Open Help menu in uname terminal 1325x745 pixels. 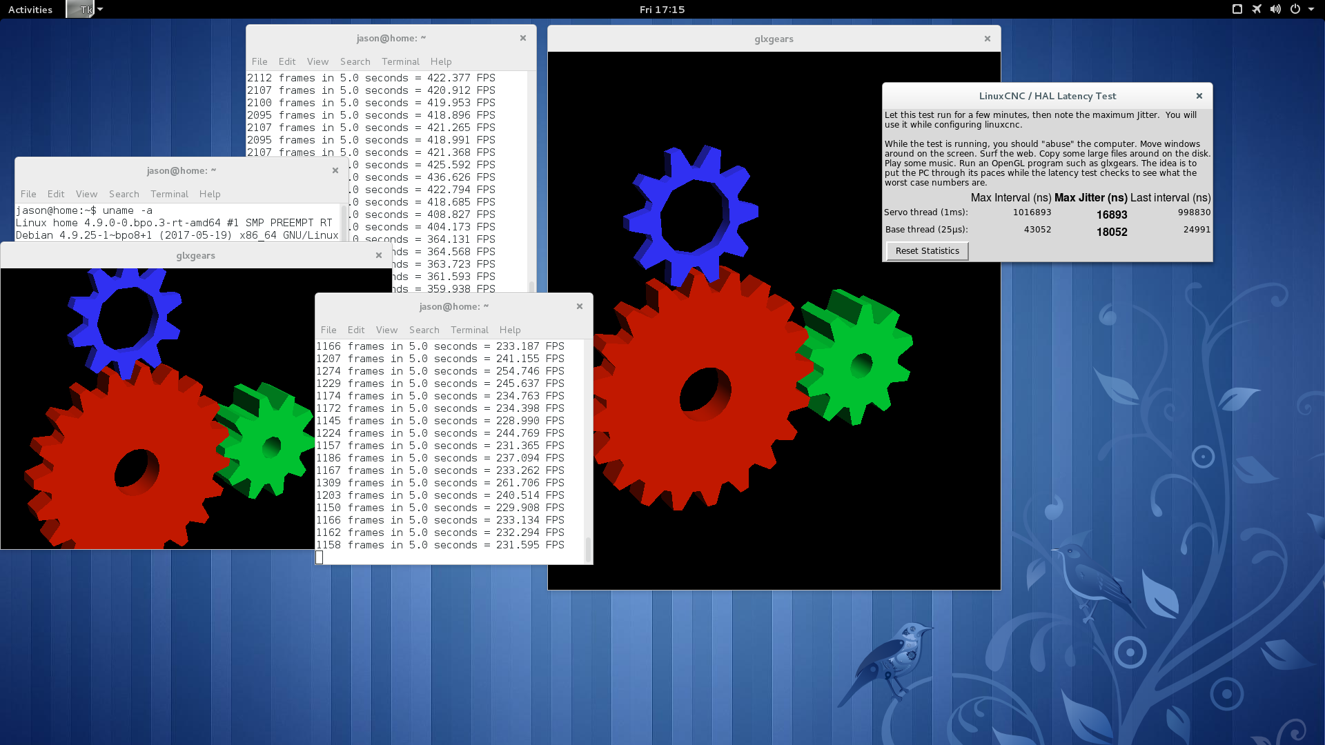(x=210, y=194)
